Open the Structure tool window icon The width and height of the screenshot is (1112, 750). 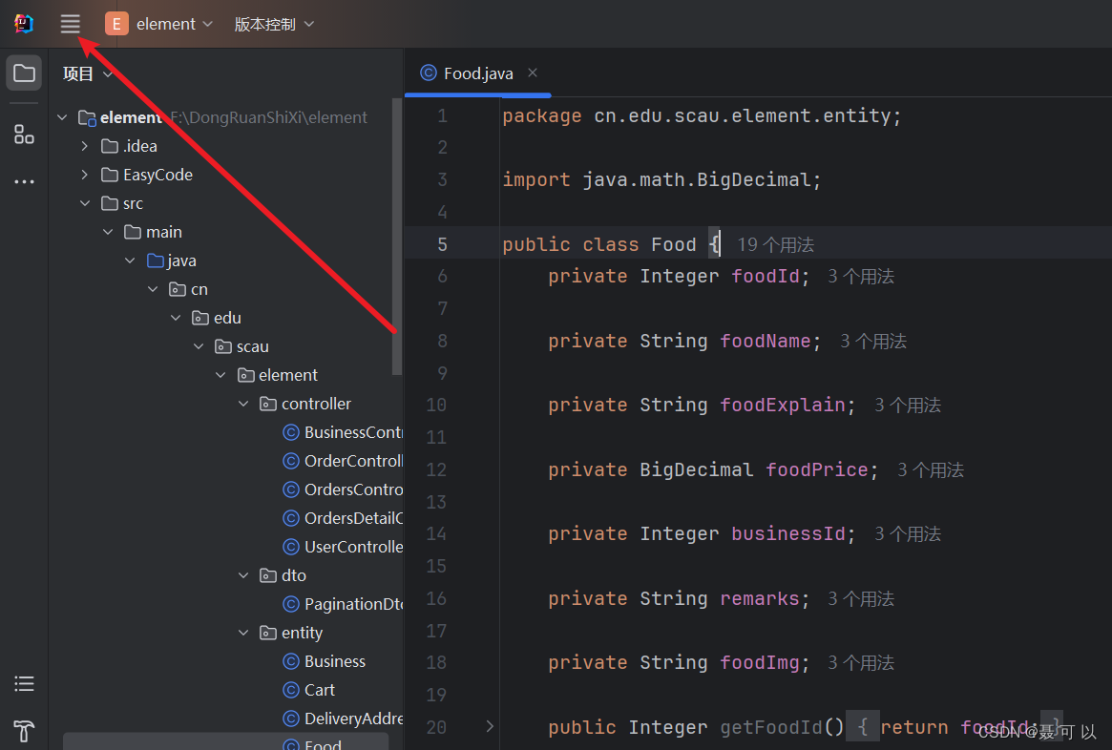pos(24,134)
